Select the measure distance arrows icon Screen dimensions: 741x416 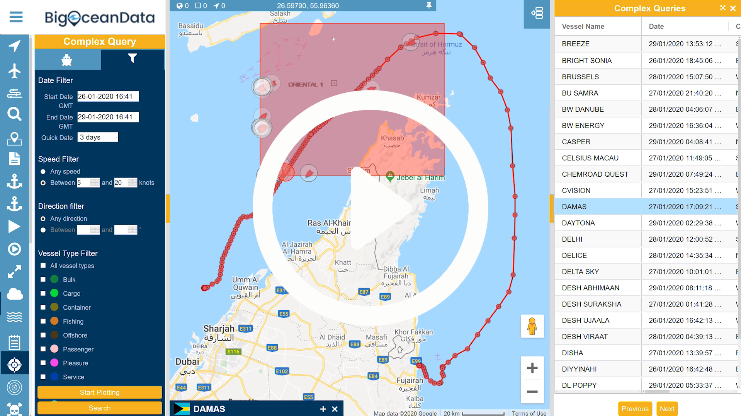tap(14, 272)
